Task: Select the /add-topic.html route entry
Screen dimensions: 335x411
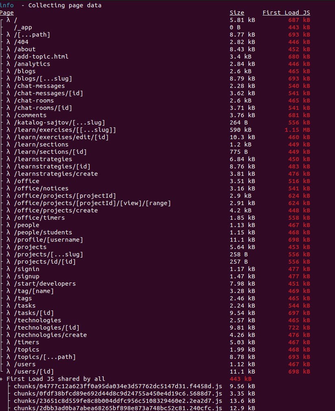Action: 41,57
